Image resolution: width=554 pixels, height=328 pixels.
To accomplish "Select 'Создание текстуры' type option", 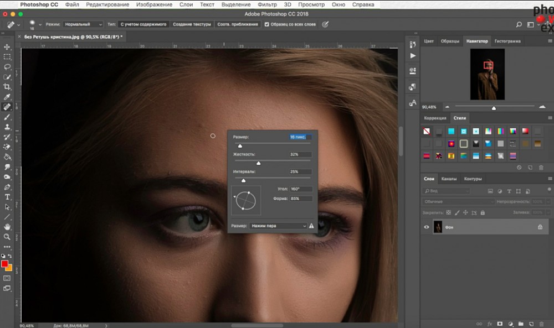I will tap(192, 24).
